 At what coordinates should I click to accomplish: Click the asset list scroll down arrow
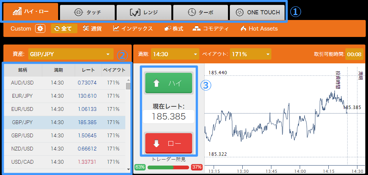(x=128, y=169)
